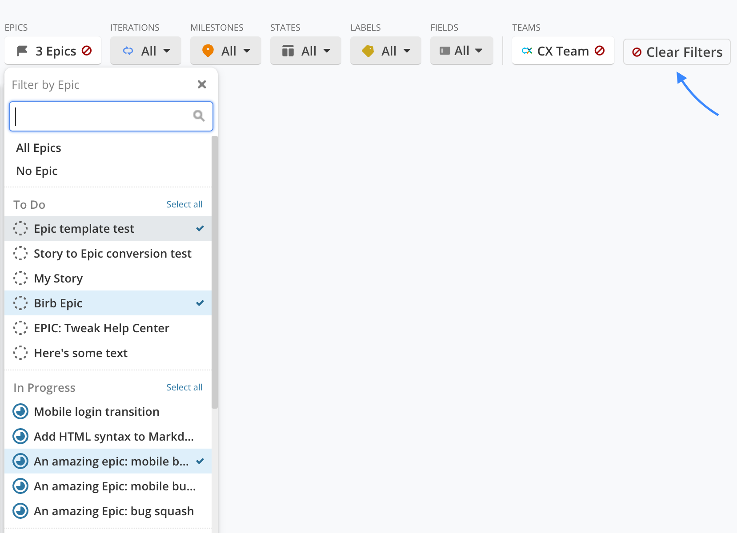Viewport: 737px width, 533px height.
Task: Uncheck An amazing epic: mobile b... checkmark
Action: 200,461
